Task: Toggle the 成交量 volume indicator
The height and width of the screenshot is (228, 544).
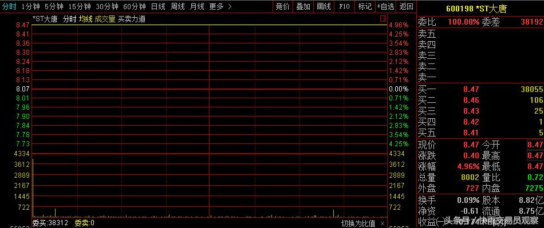Action: (x=105, y=19)
